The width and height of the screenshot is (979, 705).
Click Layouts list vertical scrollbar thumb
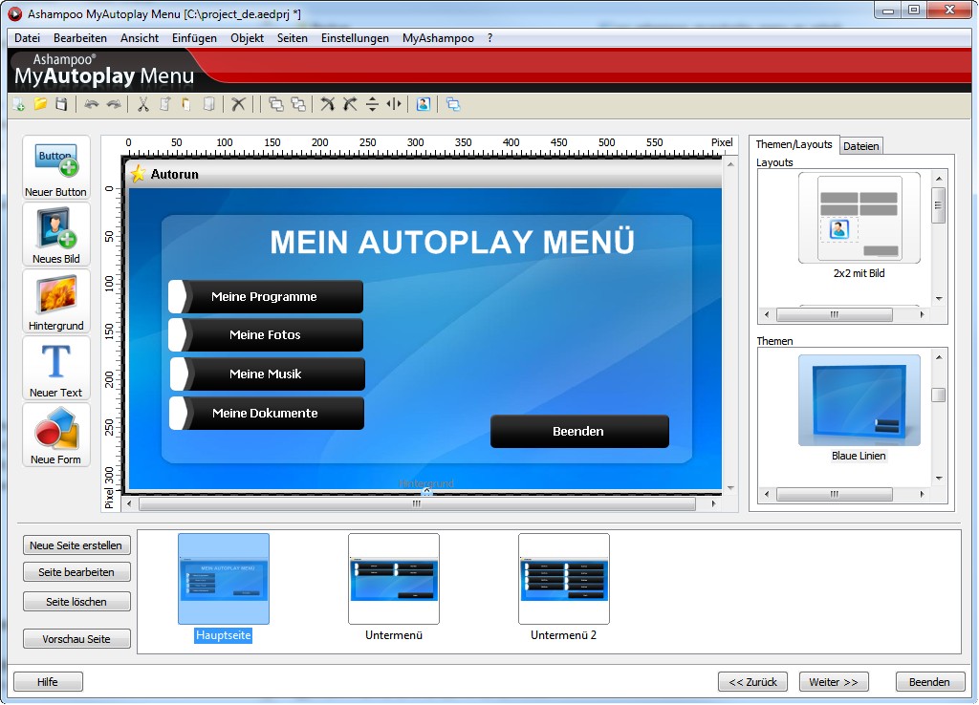[x=939, y=204]
